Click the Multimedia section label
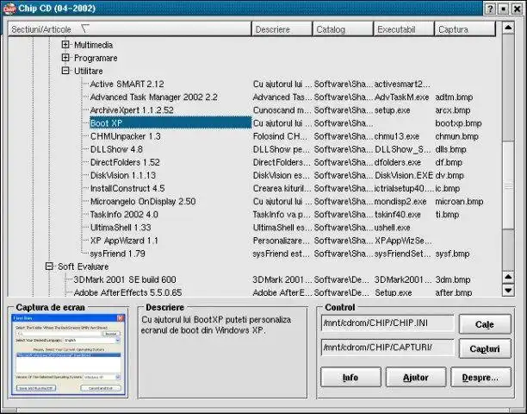Viewport: 527px width, 414px height. coord(94,45)
